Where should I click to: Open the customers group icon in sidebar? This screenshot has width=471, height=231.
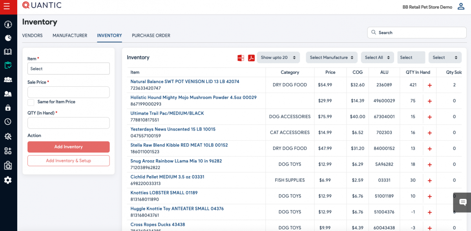(x=8, y=80)
